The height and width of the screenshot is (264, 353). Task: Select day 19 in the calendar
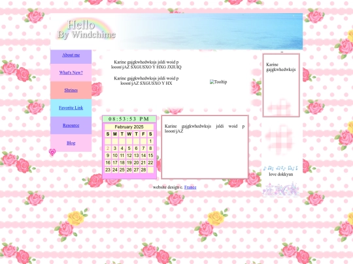[129, 163]
